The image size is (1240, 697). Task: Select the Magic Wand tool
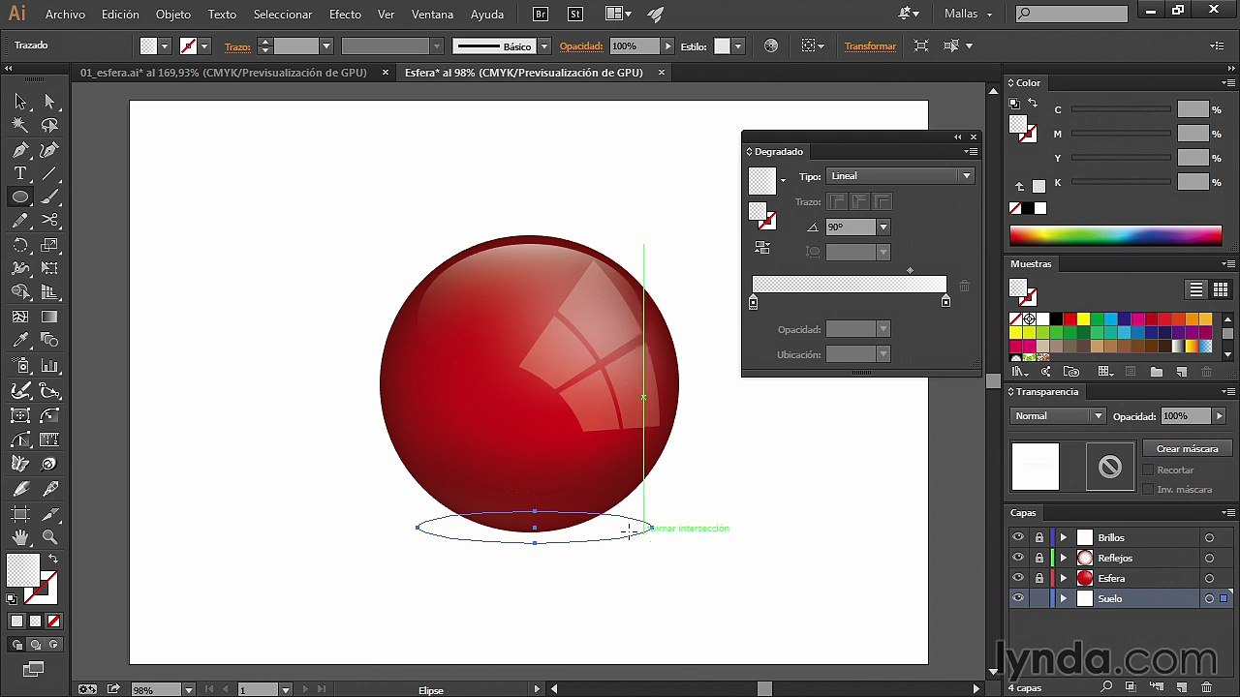(20, 125)
